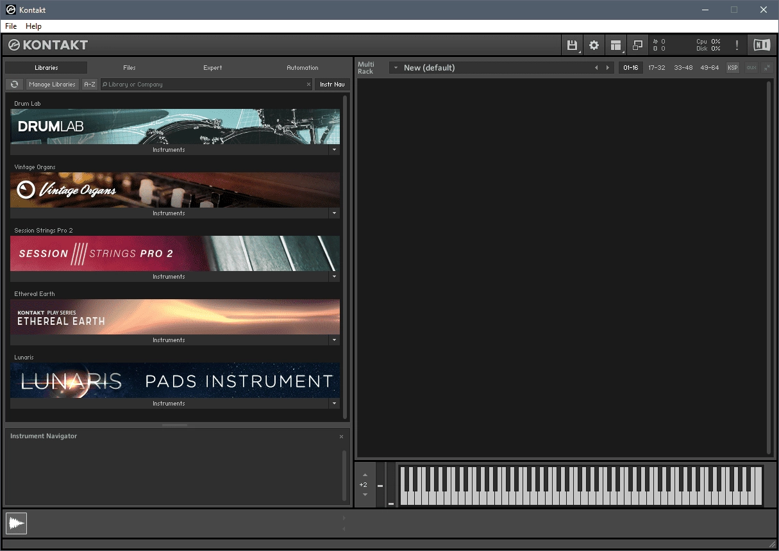Close the Instrument Navigator pane
This screenshot has height=551, width=779.
pyautogui.click(x=341, y=436)
